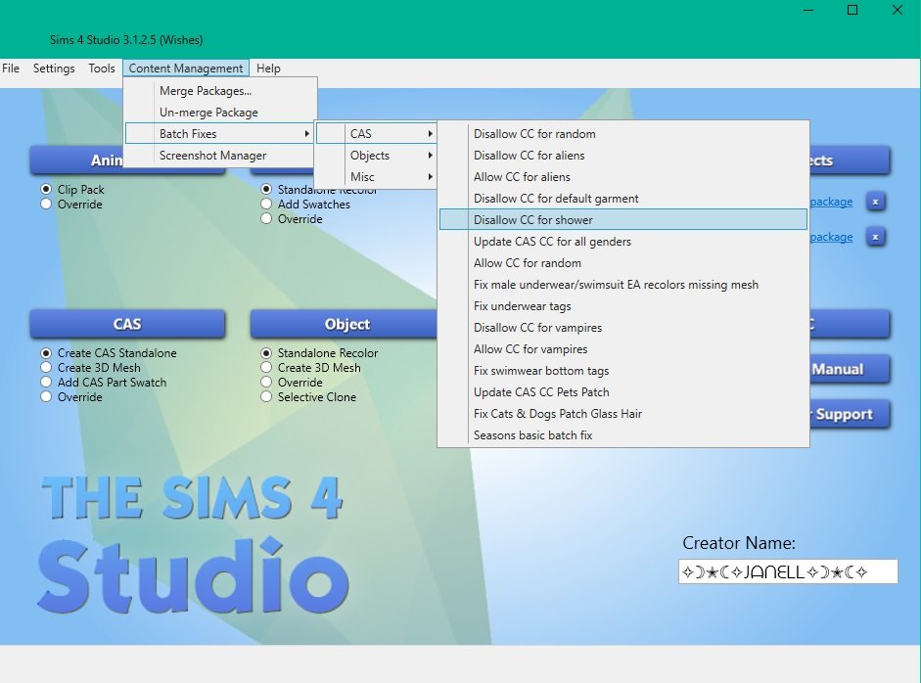The width and height of the screenshot is (921, 683).
Task: Click the Support button
Action: (x=850, y=414)
